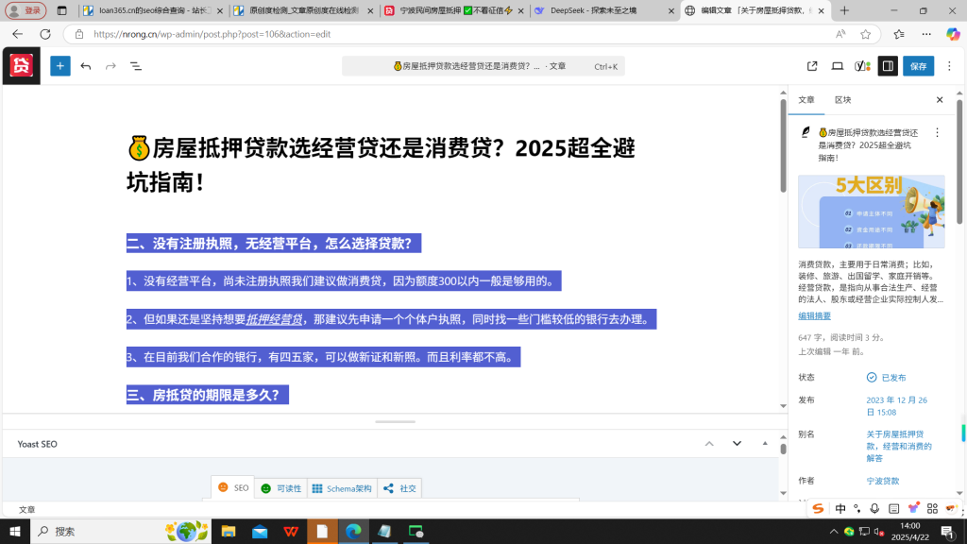
Task: Switch to the loan365.cn SEO query tab
Action: (x=153, y=10)
